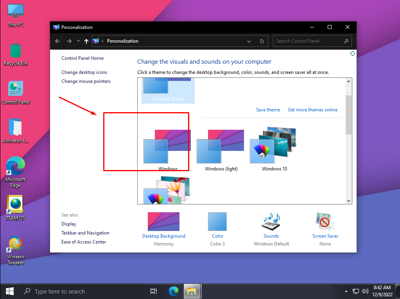Image resolution: width=400 pixels, height=299 pixels.
Task: Open Control Panel Home link
Action: 83,58
